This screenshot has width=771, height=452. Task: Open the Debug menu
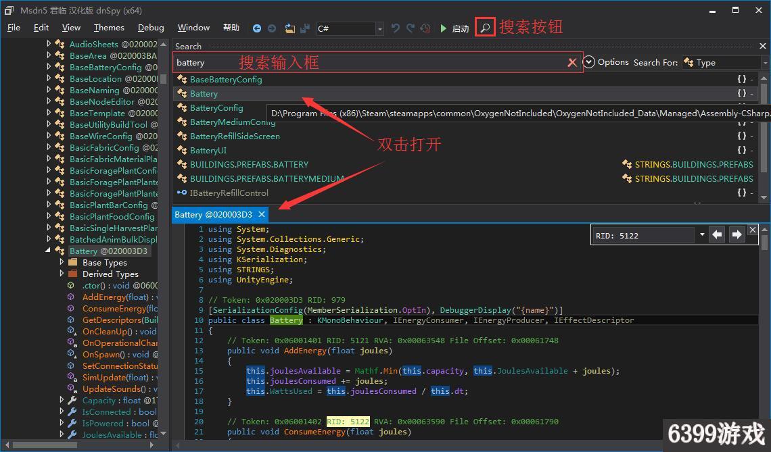coord(150,28)
